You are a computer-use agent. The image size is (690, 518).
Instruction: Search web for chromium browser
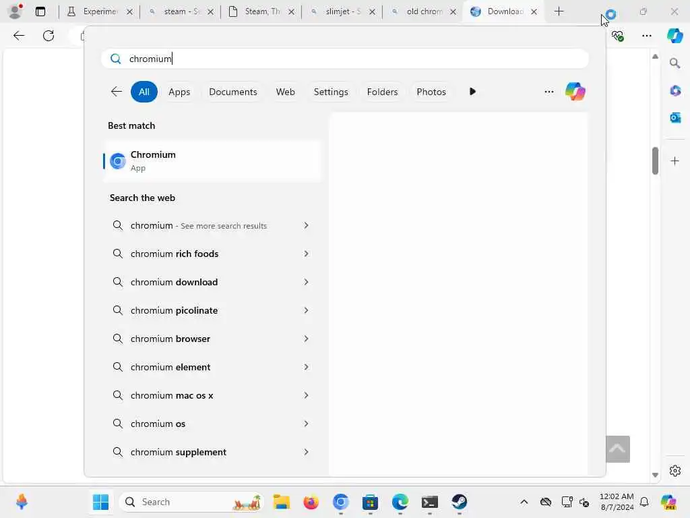[x=212, y=339]
